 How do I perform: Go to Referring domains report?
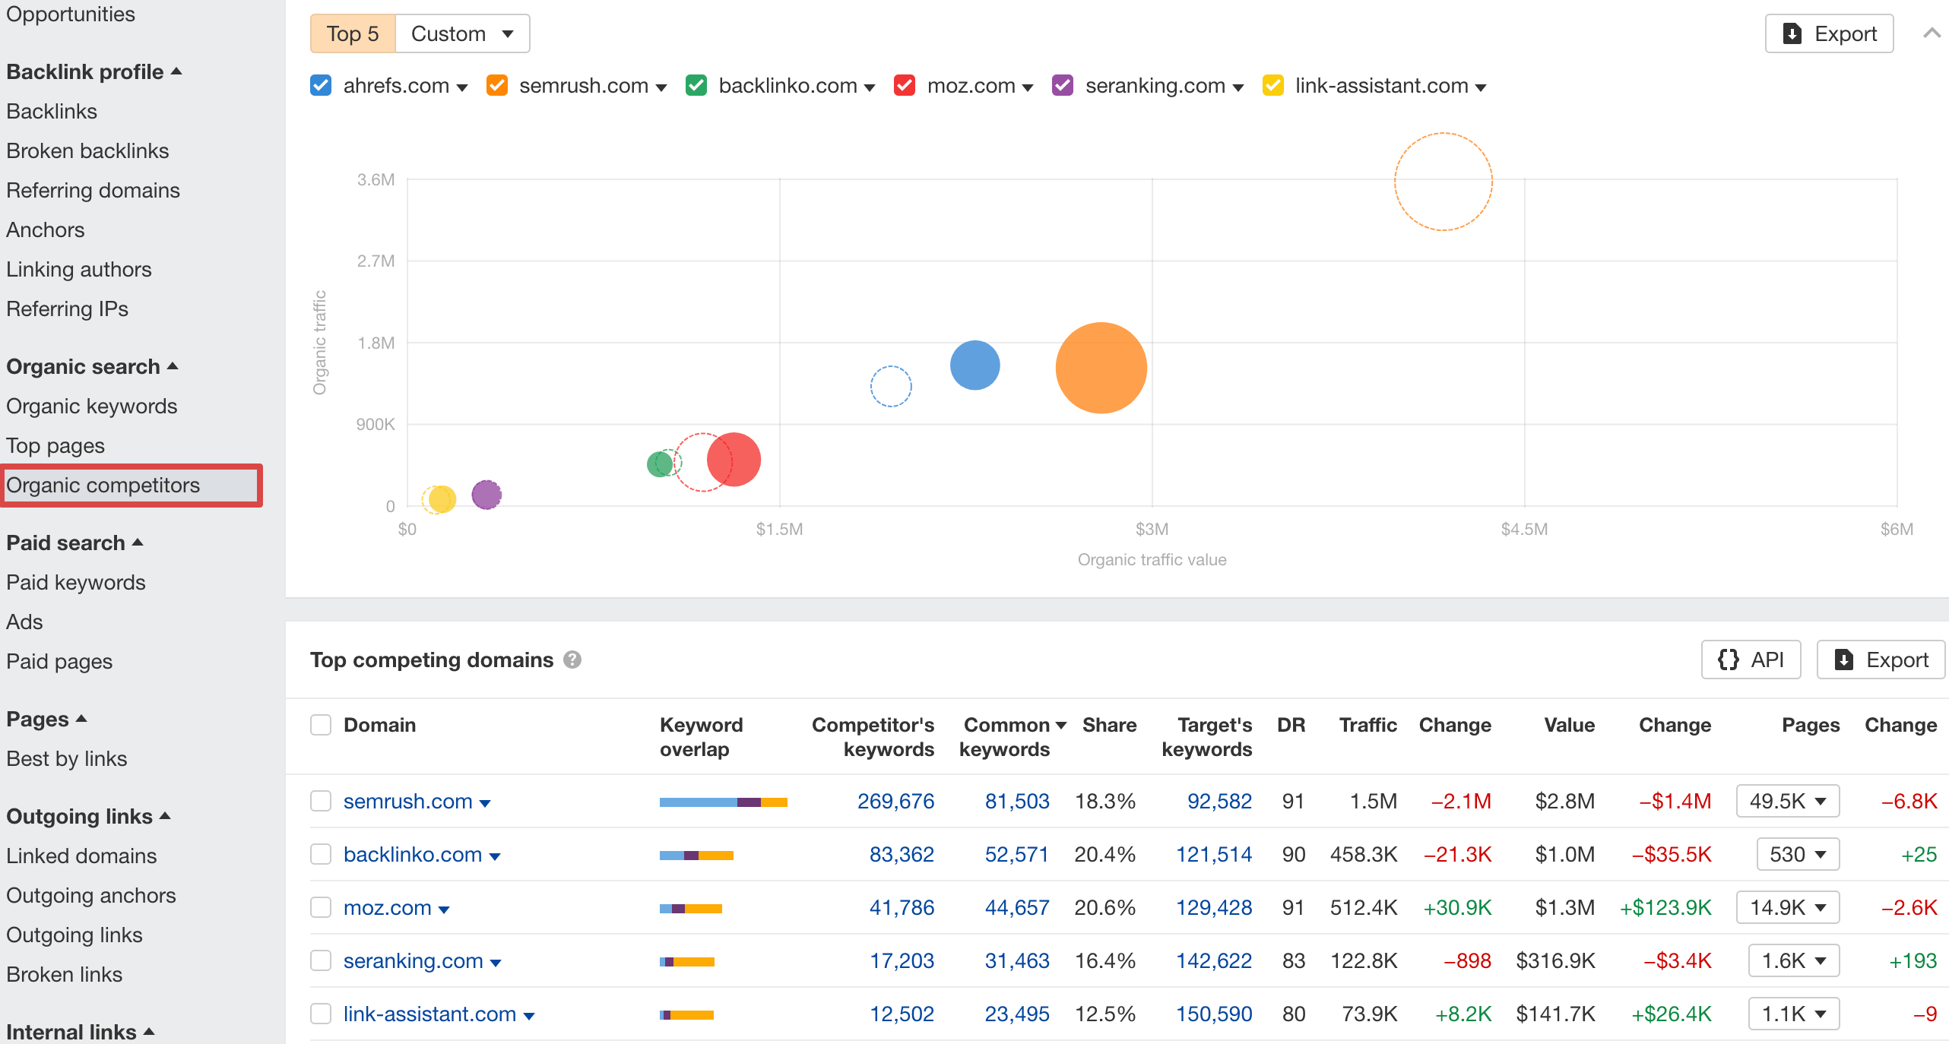click(x=93, y=190)
